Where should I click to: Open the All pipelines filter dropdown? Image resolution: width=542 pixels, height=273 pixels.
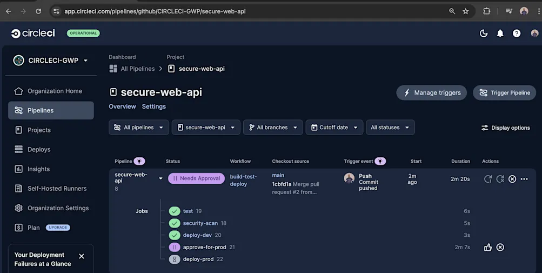[139, 128]
